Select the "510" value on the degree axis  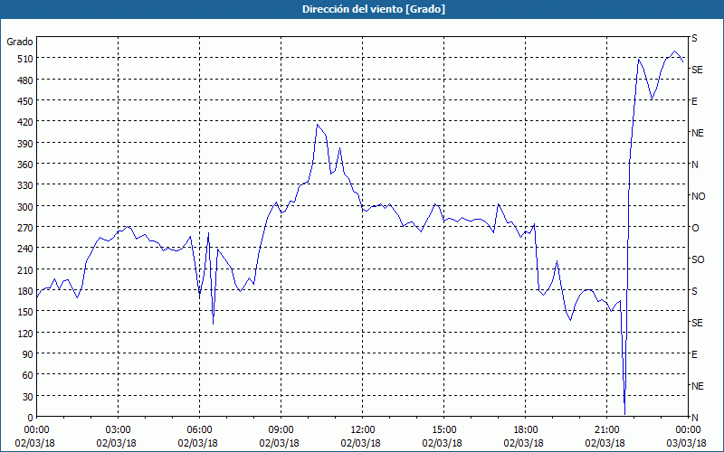click(25, 59)
